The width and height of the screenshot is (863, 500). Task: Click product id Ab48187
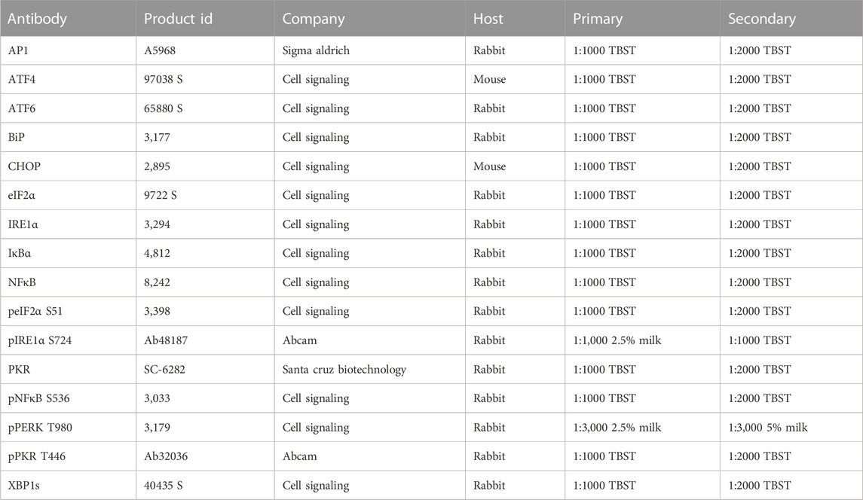pyautogui.click(x=205, y=340)
